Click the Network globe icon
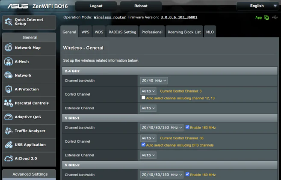Viewport: 281px width, 180px height. click(x=8, y=75)
